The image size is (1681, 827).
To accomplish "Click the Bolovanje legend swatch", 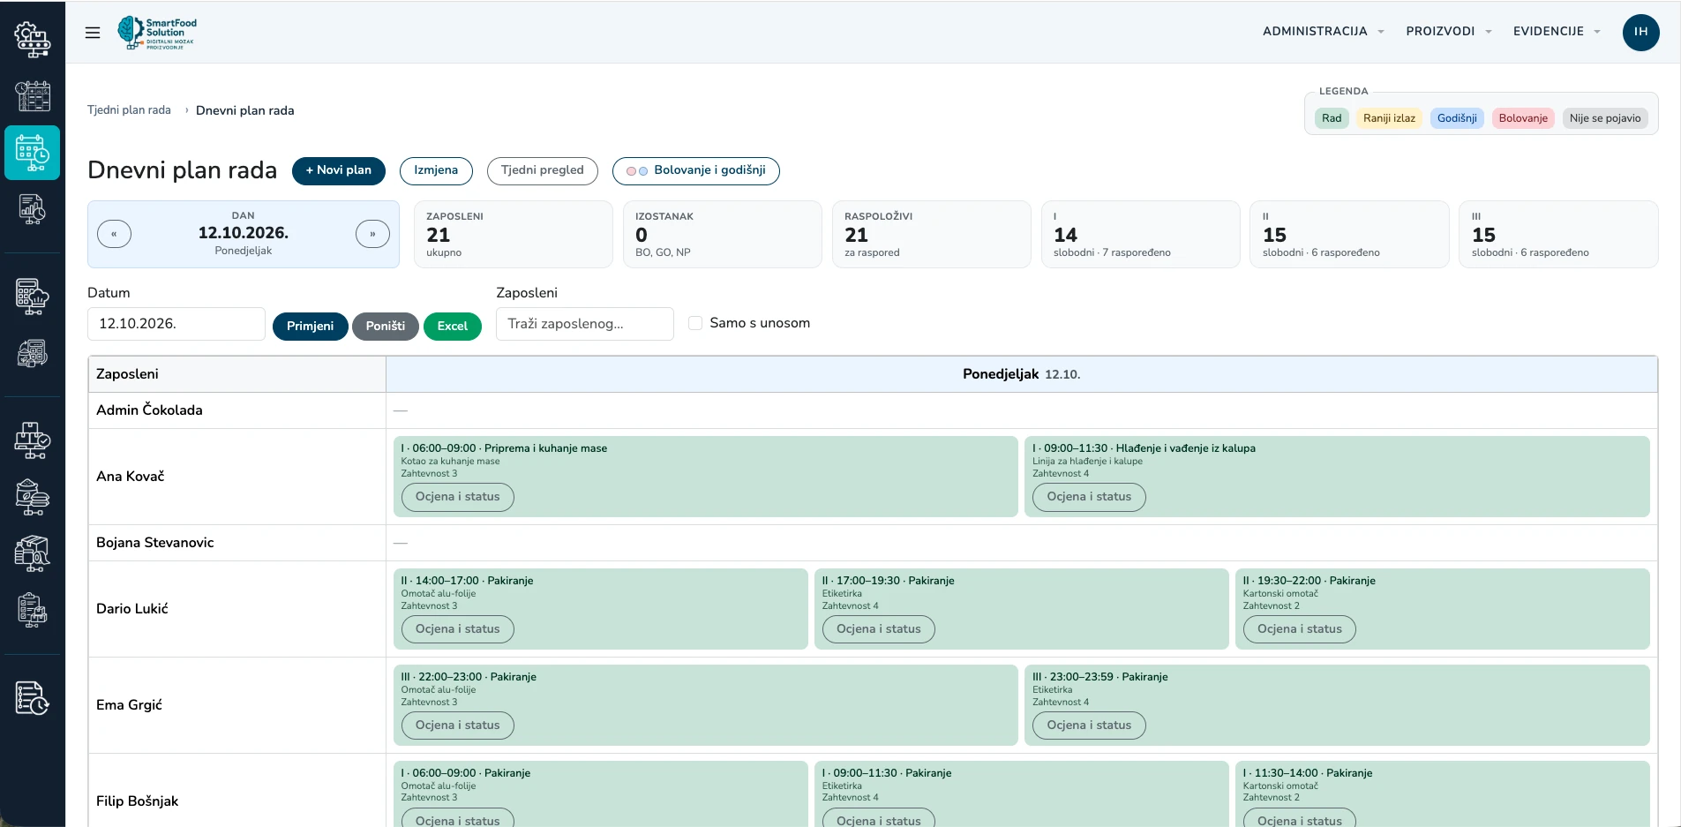I will point(1523,118).
